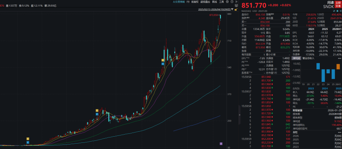Open the date range dropdown triangle

point(232,9)
